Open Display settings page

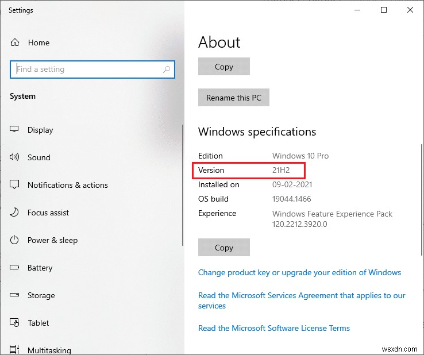(40, 130)
